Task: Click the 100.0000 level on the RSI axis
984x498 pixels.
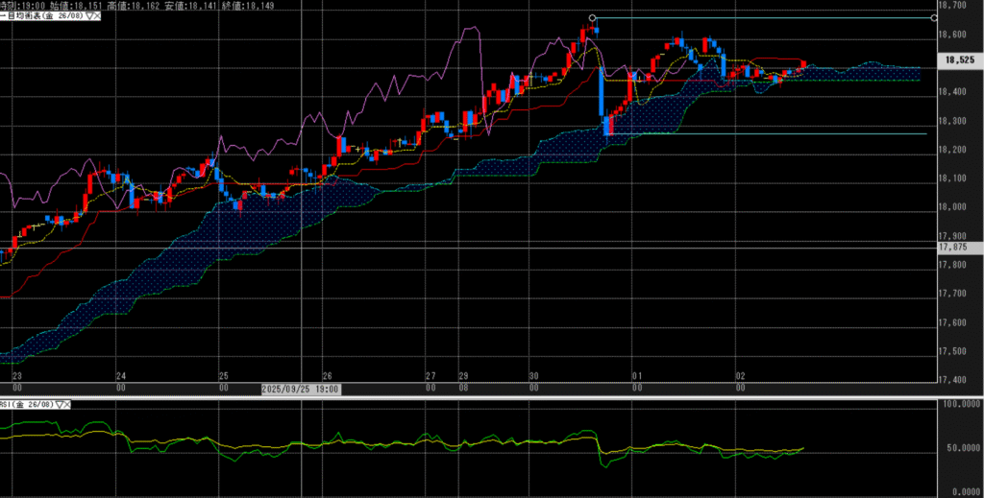Action: (960, 406)
